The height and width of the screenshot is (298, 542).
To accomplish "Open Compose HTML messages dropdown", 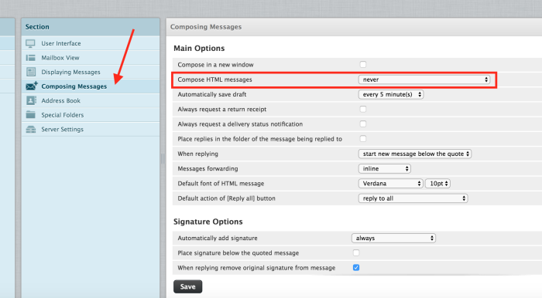I will (424, 80).
